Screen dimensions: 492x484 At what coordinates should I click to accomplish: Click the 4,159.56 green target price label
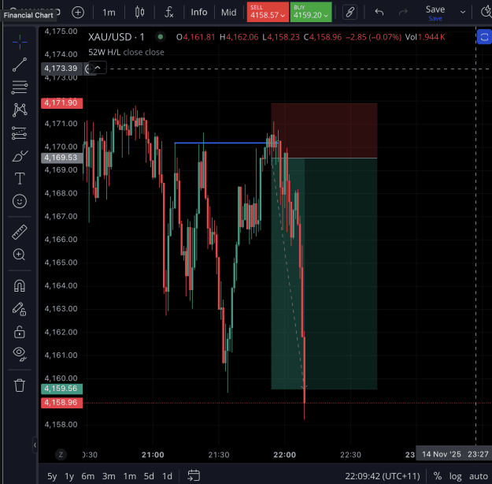coord(61,389)
